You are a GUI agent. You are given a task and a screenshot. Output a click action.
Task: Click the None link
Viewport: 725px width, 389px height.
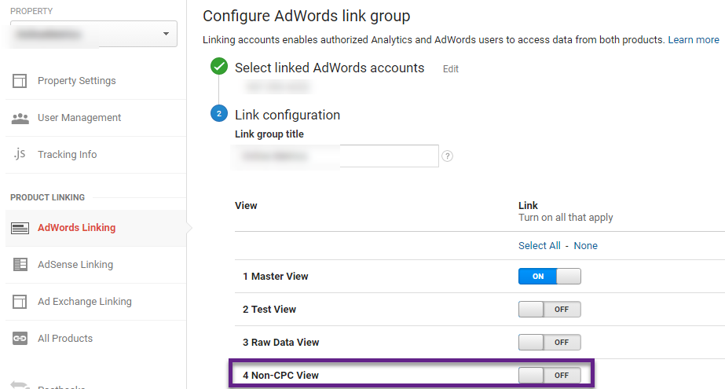585,246
